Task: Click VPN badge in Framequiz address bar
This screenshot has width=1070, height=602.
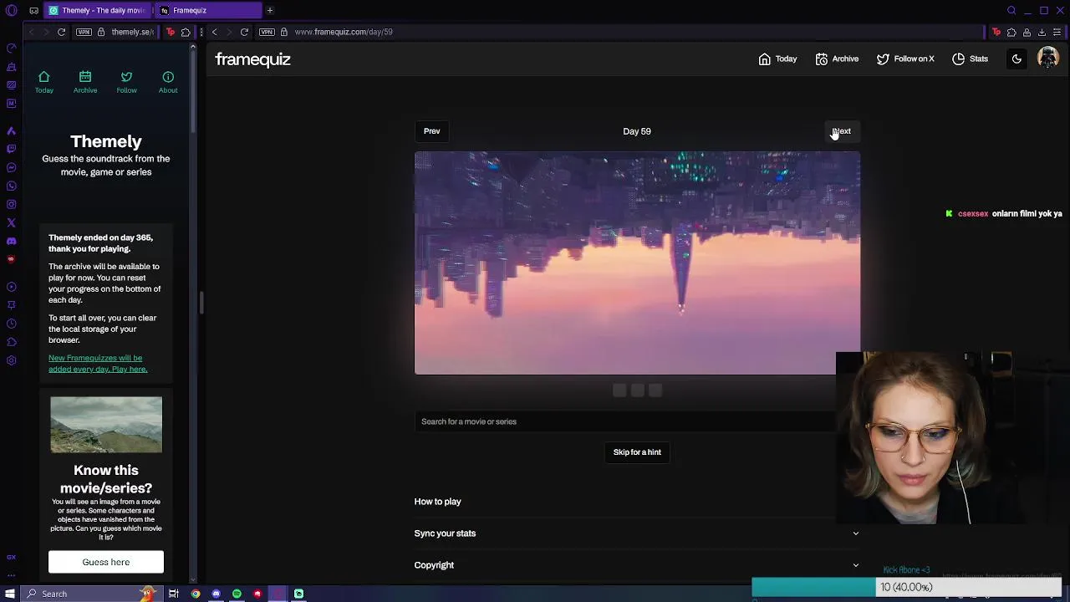Action: tap(267, 32)
